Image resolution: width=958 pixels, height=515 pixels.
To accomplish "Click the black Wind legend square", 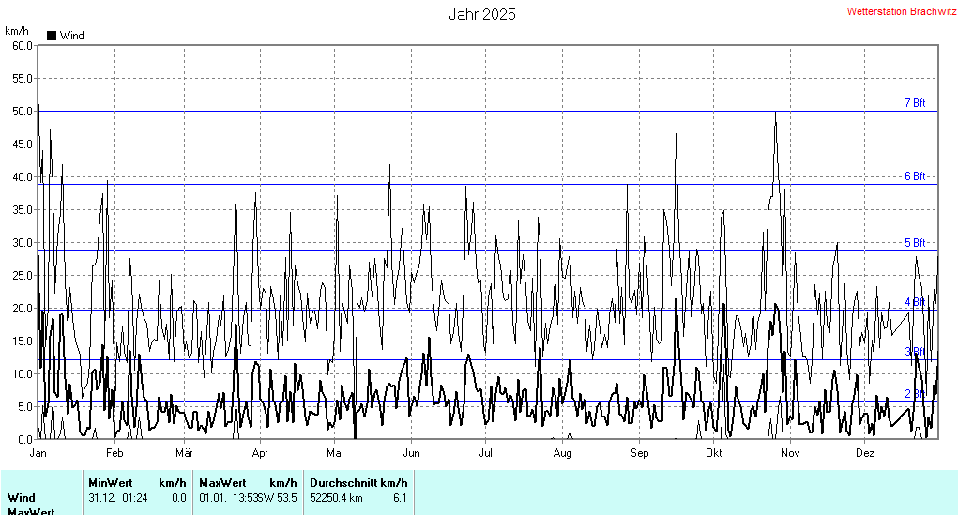I will tap(52, 36).
